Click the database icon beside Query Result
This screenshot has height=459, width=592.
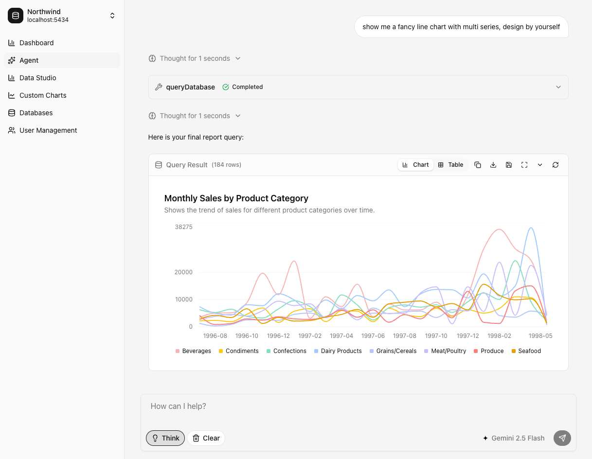tap(159, 165)
